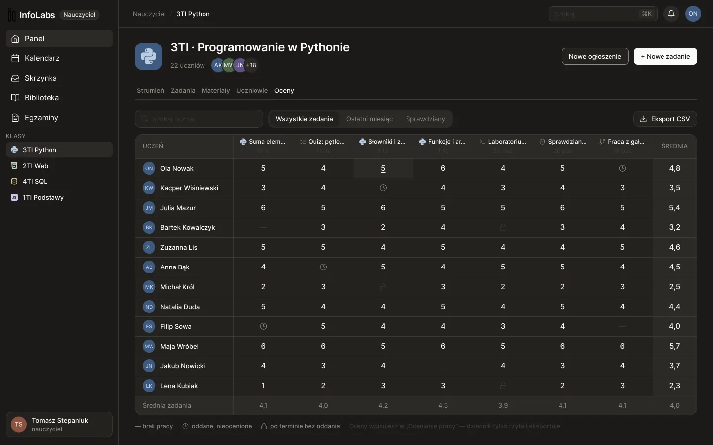The height and width of the screenshot is (445, 713).
Task: Click the Nauczyciel breadcrumb link
Action: 149,14
